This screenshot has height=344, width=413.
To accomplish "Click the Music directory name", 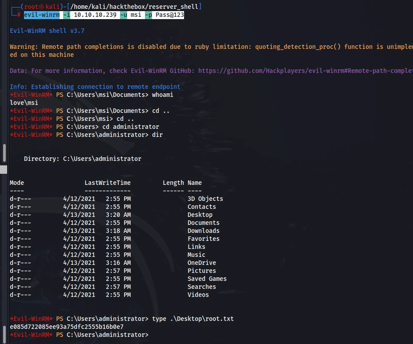I will (x=196, y=255).
